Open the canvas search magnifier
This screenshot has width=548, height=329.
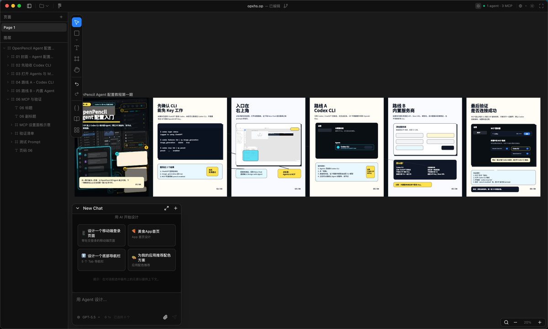[506, 322]
